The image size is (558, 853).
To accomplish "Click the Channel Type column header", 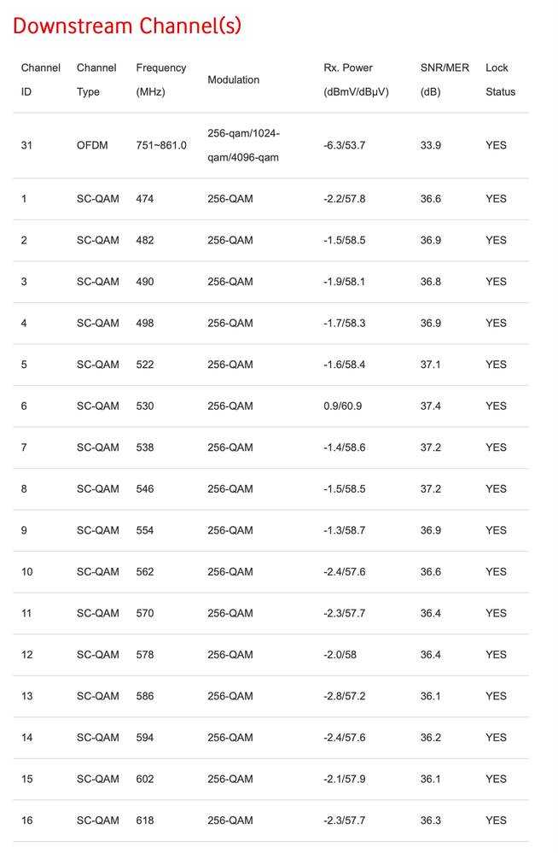I will point(96,79).
